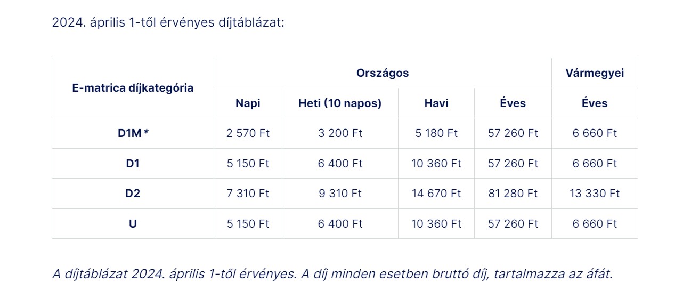Select the 3 200 Ft weekly price
The height and width of the screenshot is (306, 691).
[340, 133]
